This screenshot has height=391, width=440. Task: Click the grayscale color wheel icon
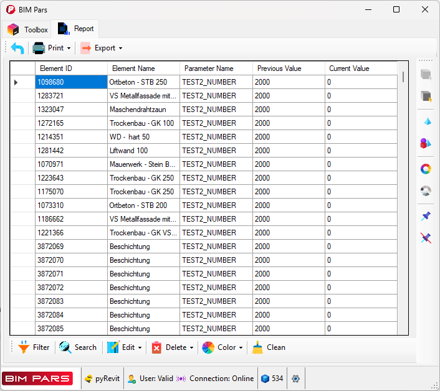pos(426,191)
